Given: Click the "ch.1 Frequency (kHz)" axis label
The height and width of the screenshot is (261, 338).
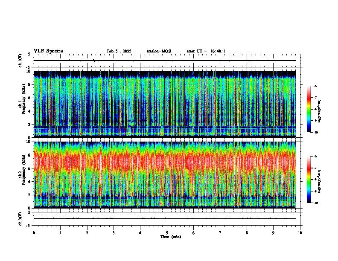Looking at the screenshot, I should point(22,99).
